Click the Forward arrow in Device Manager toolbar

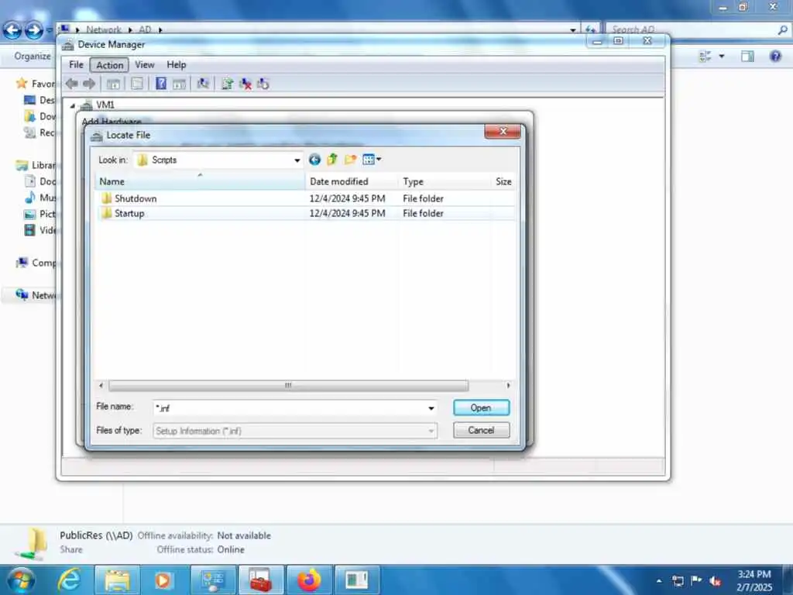[89, 84]
